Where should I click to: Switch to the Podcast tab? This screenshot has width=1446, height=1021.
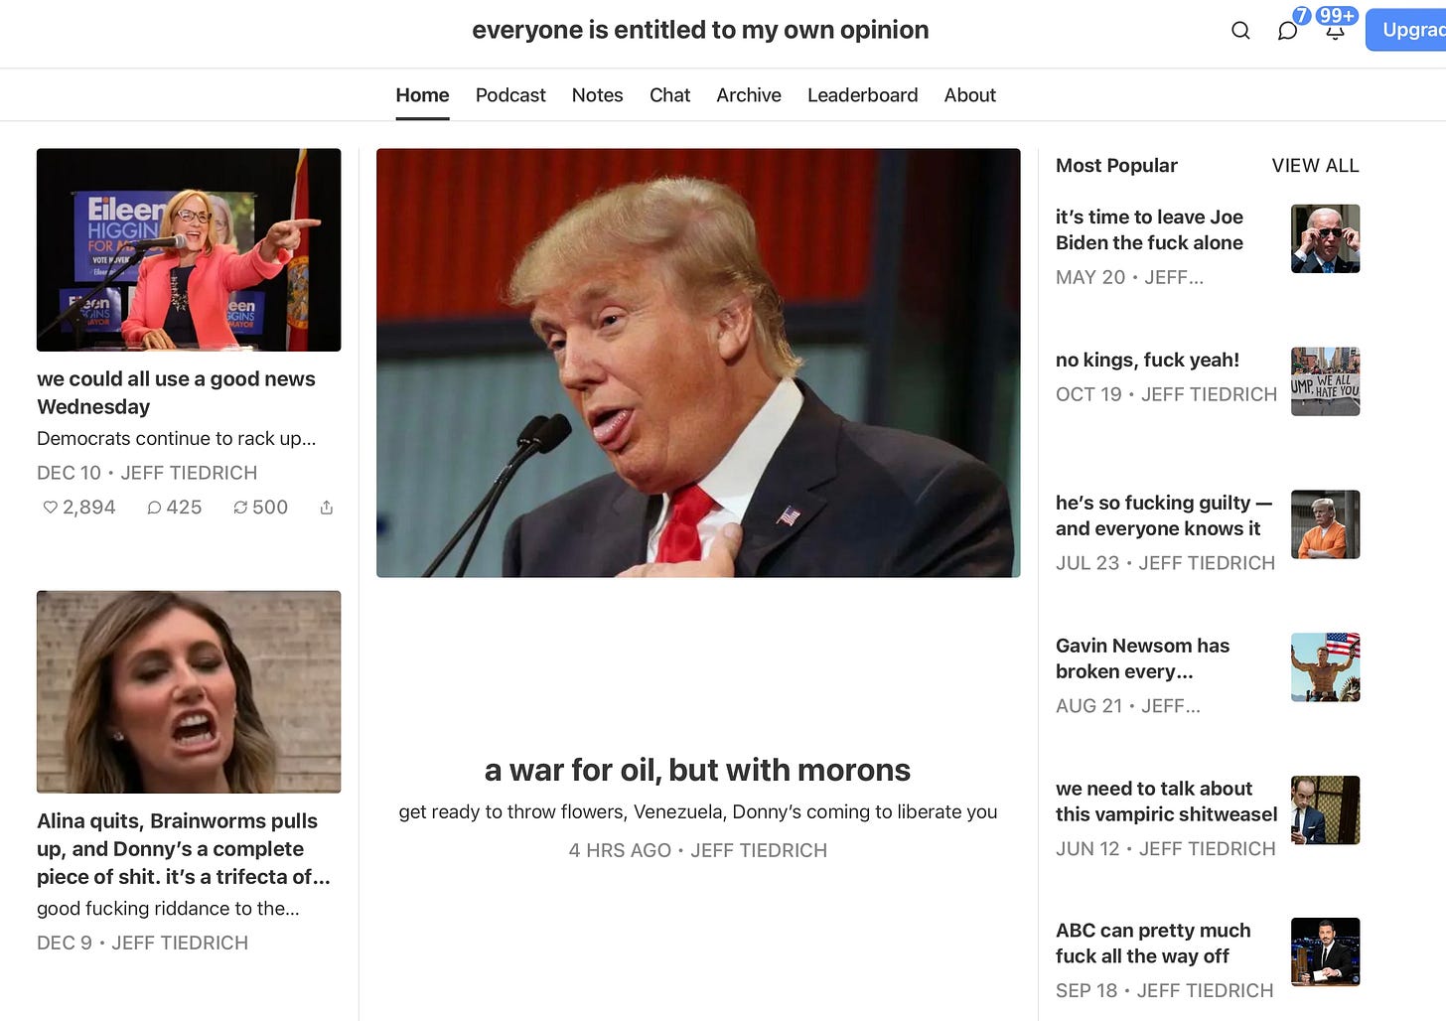(x=510, y=95)
